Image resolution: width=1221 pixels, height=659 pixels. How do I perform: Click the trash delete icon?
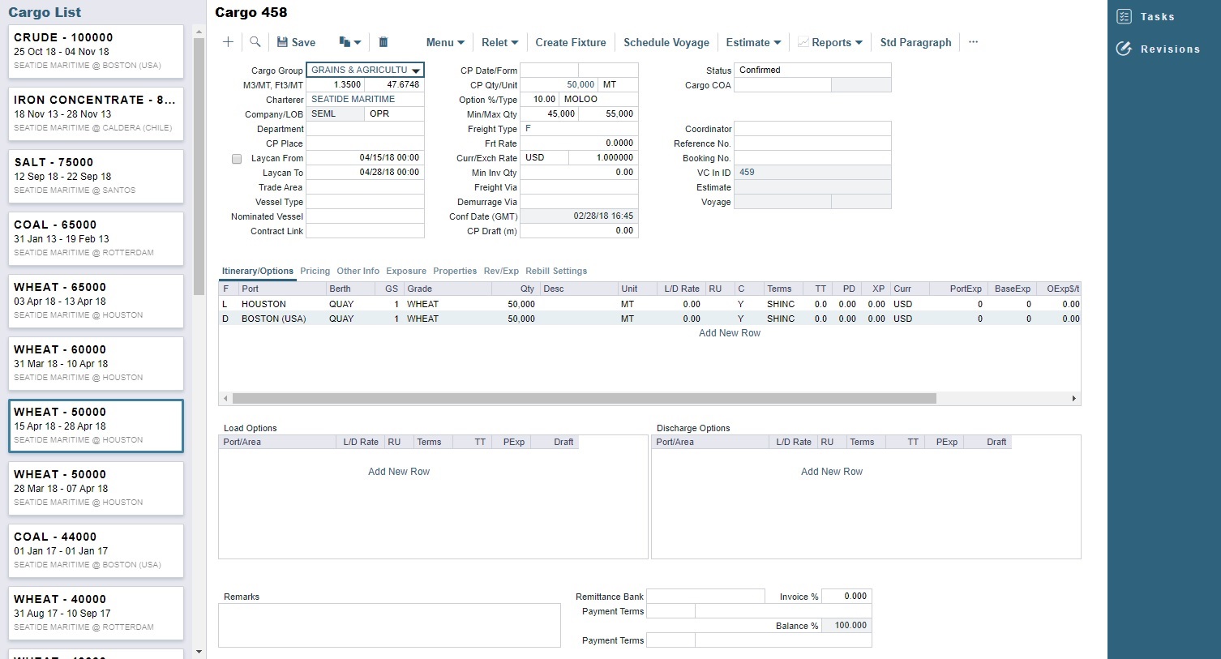tap(383, 42)
